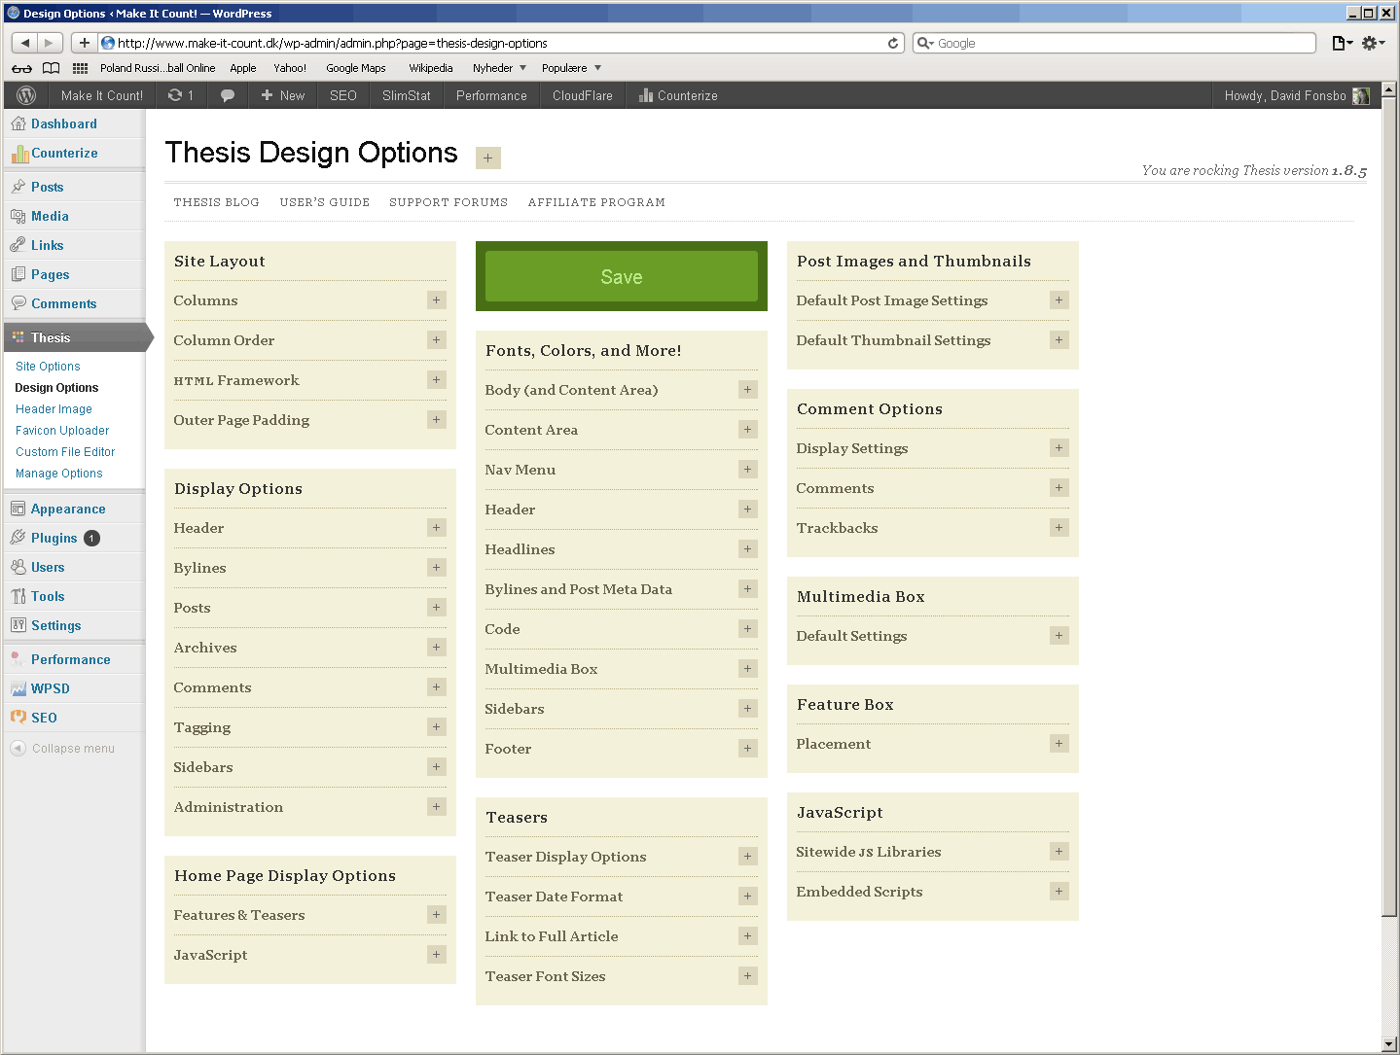Open the Support Forums link
This screenshot has width=1400, height=1055.
pyautogui.click(x=448, y=202)
